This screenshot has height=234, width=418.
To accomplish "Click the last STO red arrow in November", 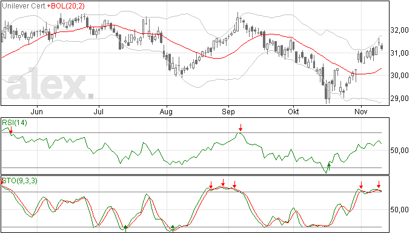I will click(379, 184).
